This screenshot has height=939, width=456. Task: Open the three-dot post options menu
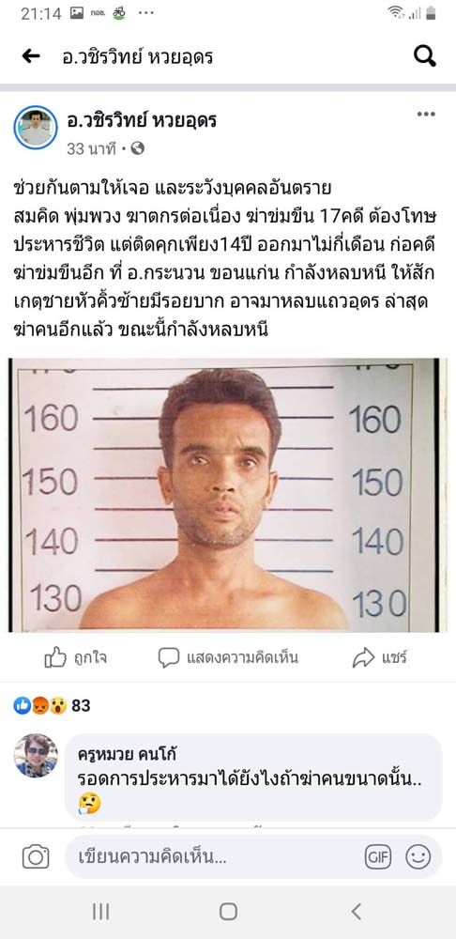[x=426, y=115]
